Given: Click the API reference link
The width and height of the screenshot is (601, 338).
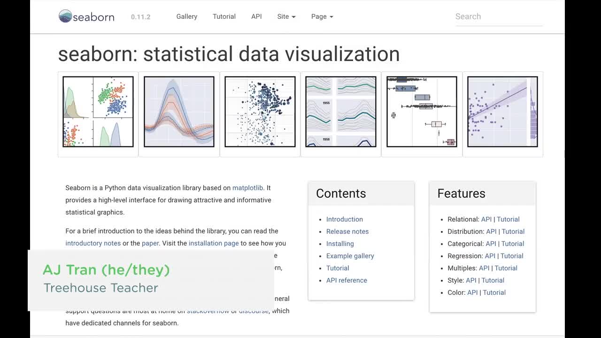Looking at the screenshot, I should click(347, 280).
